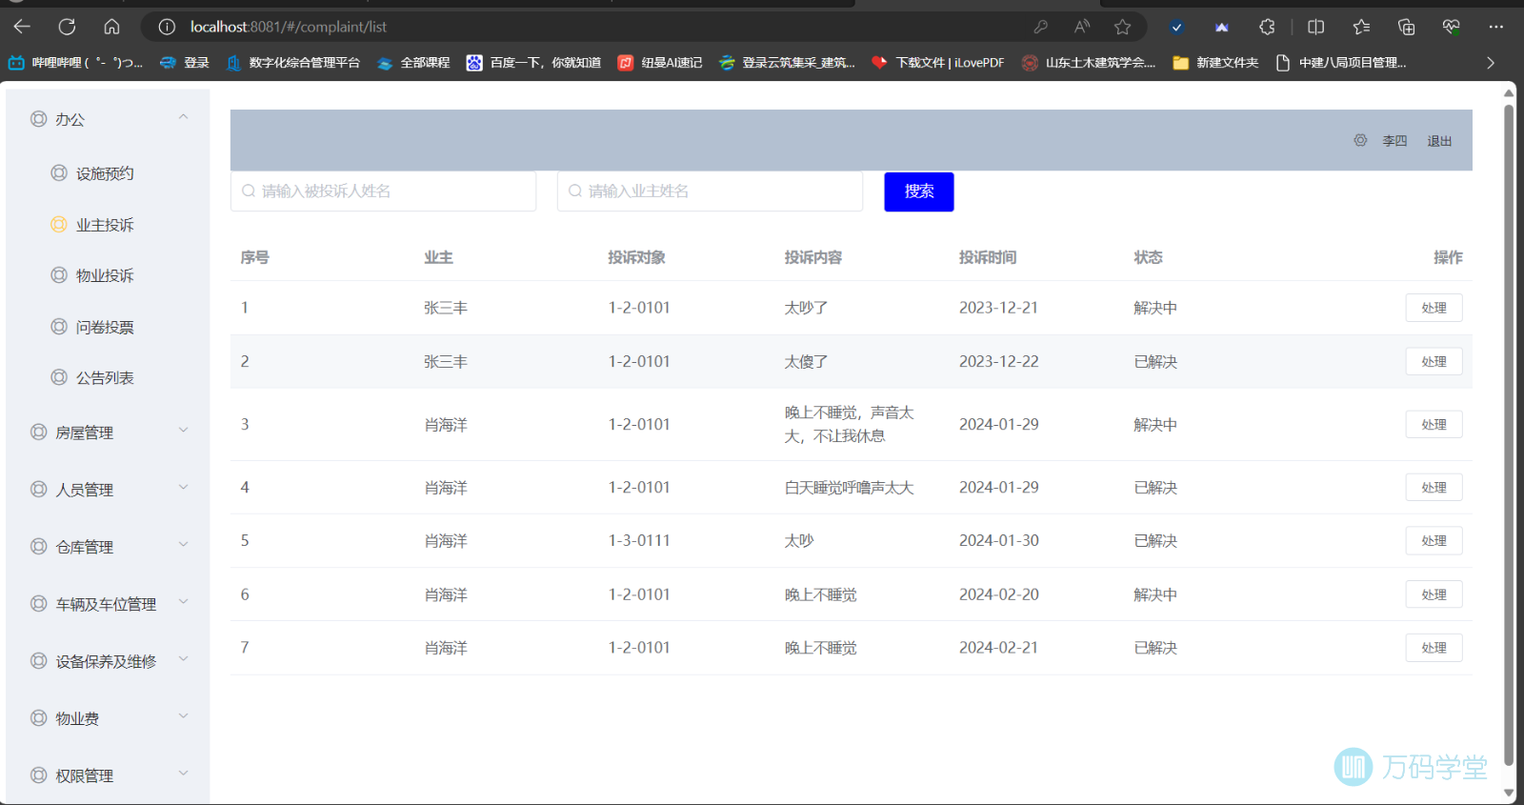This screenshot has height=805, width=1524.
Task: Click the 设施预约 sidebar icon
Action: (x=59, y=173)
